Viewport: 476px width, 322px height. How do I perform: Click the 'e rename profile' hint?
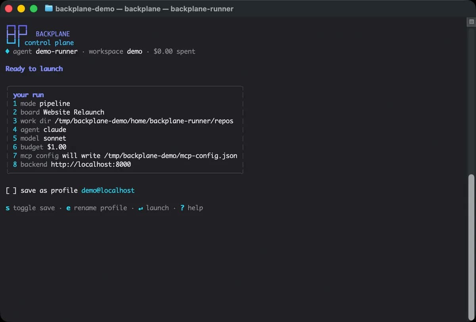tap(97, 208)
